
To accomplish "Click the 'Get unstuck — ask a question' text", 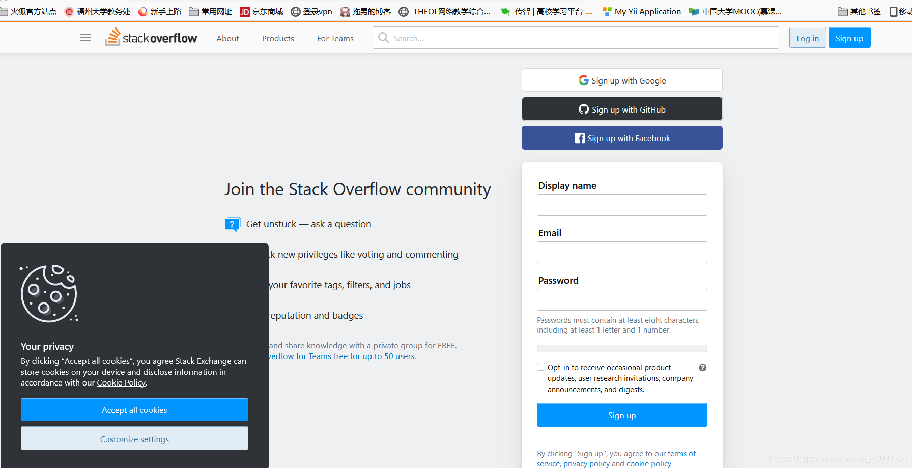I will tap(308, 224).
